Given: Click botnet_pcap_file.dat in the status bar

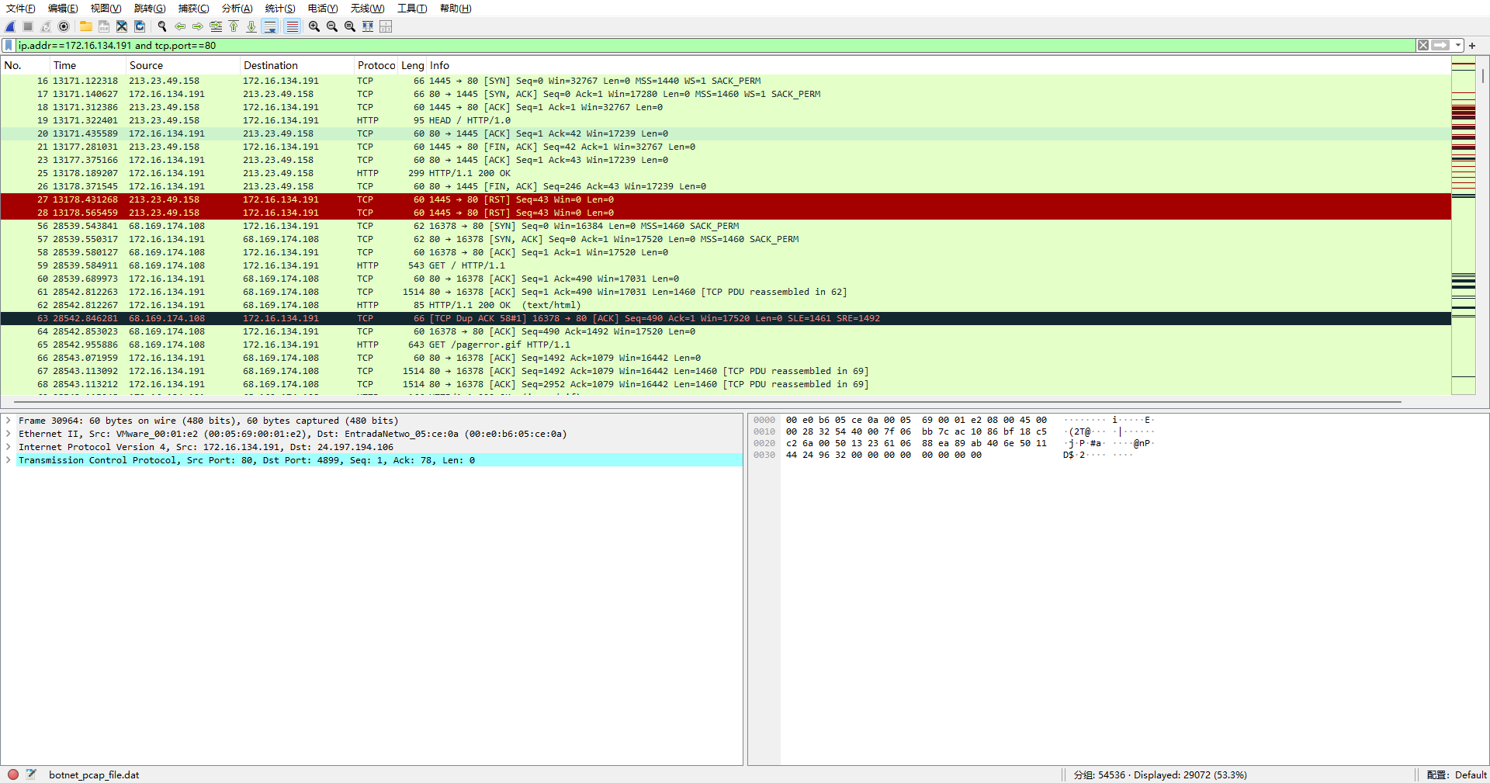Looking at the screenshot, I should 94,774.
